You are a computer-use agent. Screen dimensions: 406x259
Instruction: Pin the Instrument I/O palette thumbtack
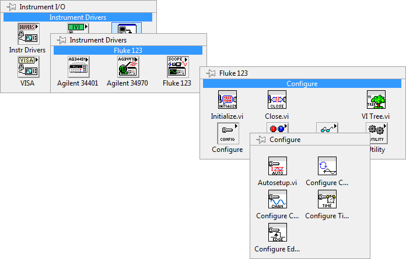[12, 6]
